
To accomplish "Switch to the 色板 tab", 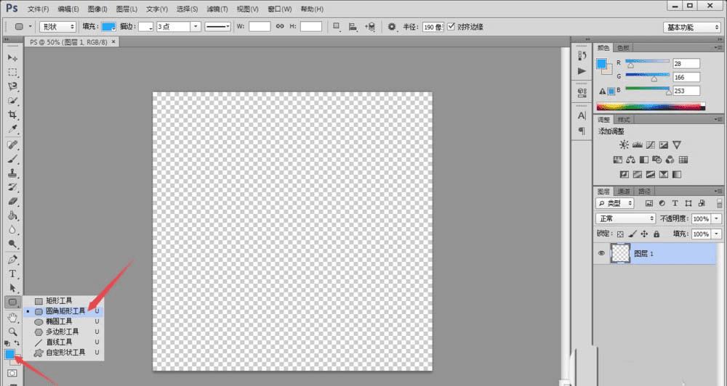I will (x=624, y=48).
